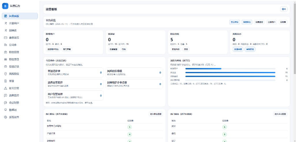Click 类目 button in 职位供给 card
Viewport: 296px width, 142px height.
[186, 49]
